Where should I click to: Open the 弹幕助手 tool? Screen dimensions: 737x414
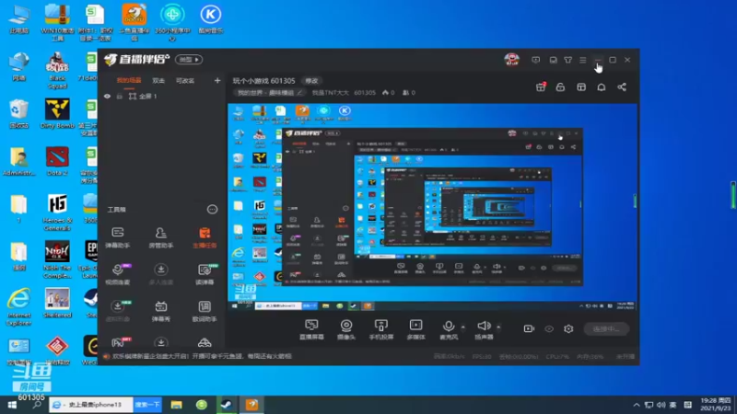(x=118, y=237)
